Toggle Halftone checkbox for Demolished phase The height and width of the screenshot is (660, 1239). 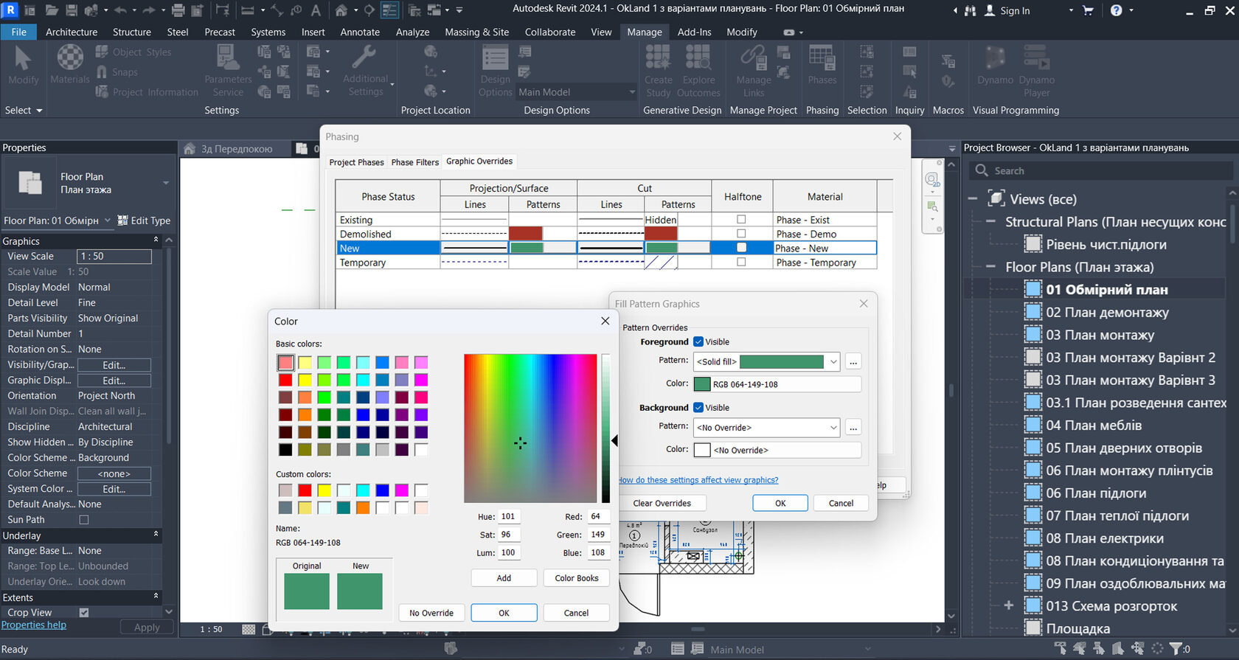coord(741,234)
